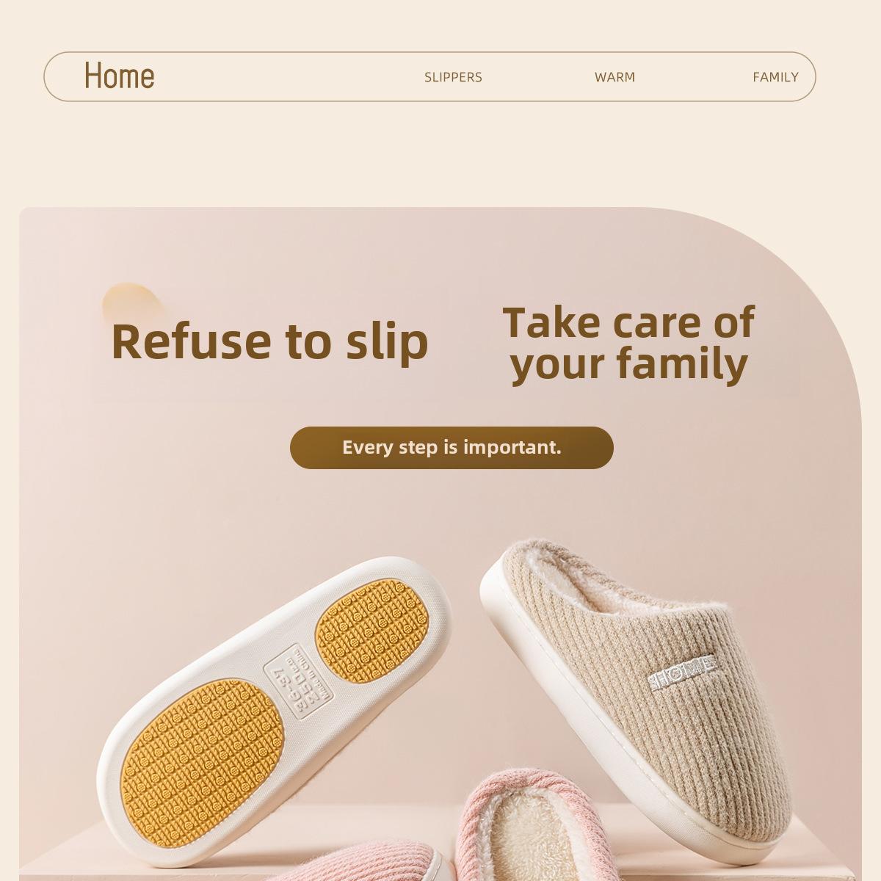Select the WARM navigation item
This screenshot has height=881, width=881.
(614, 77)
